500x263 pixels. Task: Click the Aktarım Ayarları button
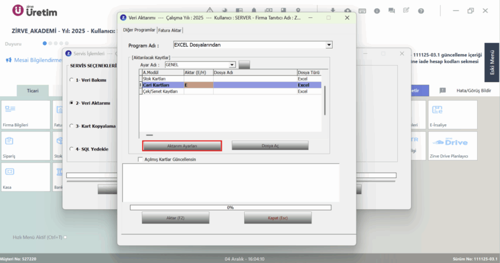182,146
